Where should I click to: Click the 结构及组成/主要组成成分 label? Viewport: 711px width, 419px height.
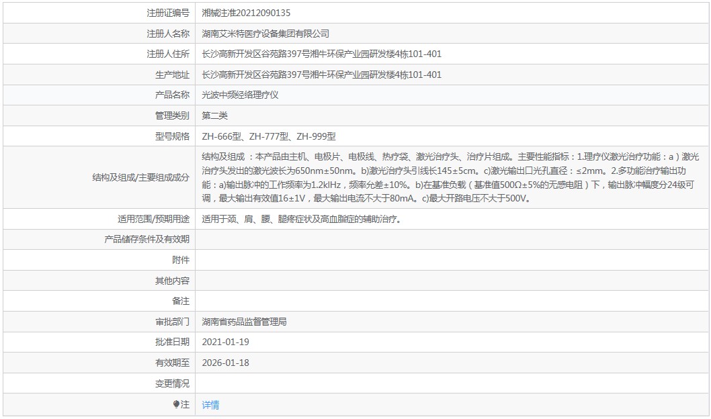pos(140,177)
